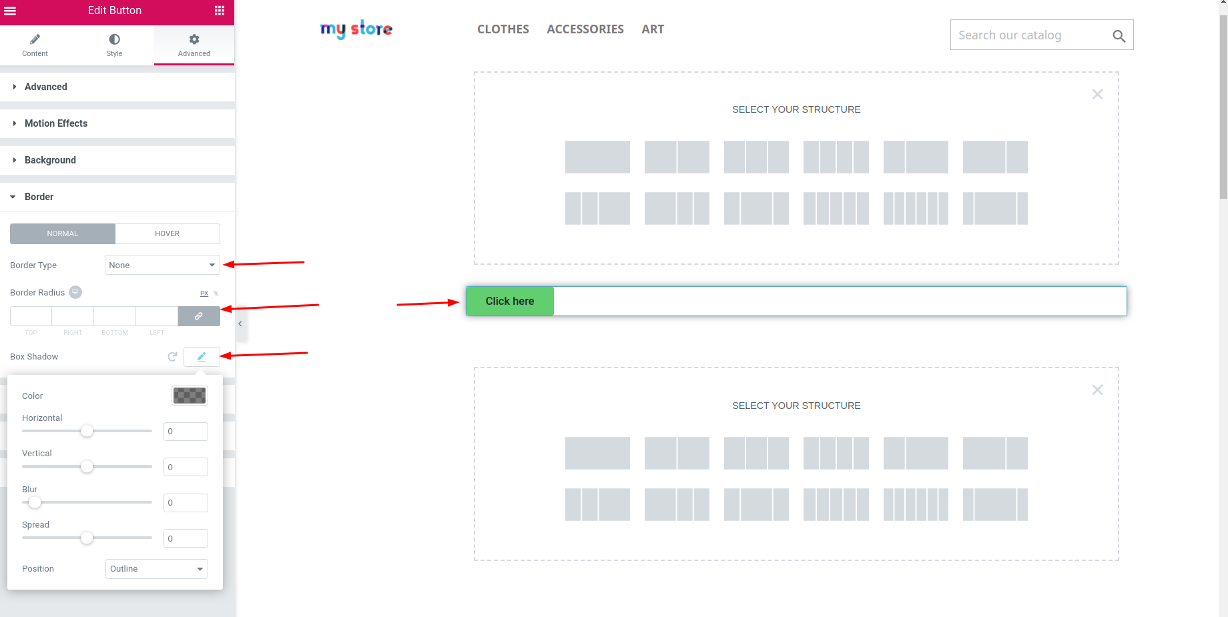1228x617 pixels.
Task: Click the Box Shadow edit pencil
Action: point(202,357)
